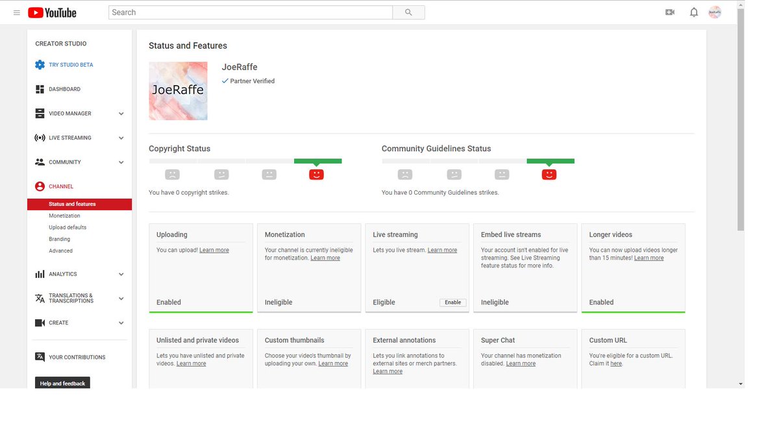Click the red happy face under Copyright Status
Screen dimensions: 779x438
(316, 175)
